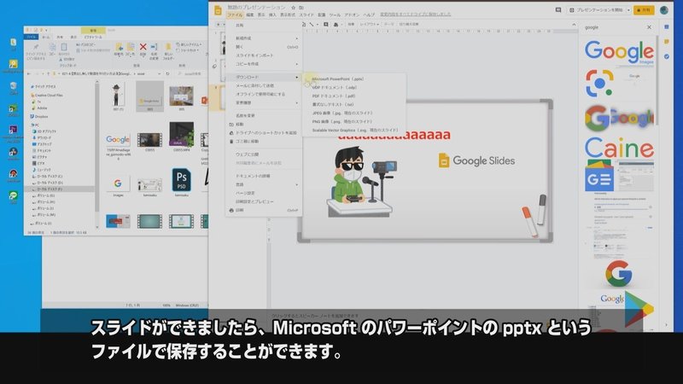This screenshot has height=384, width=683.
Task: Click 名前の変更 icon in Explorer ribbon
Action: point(154,50)
